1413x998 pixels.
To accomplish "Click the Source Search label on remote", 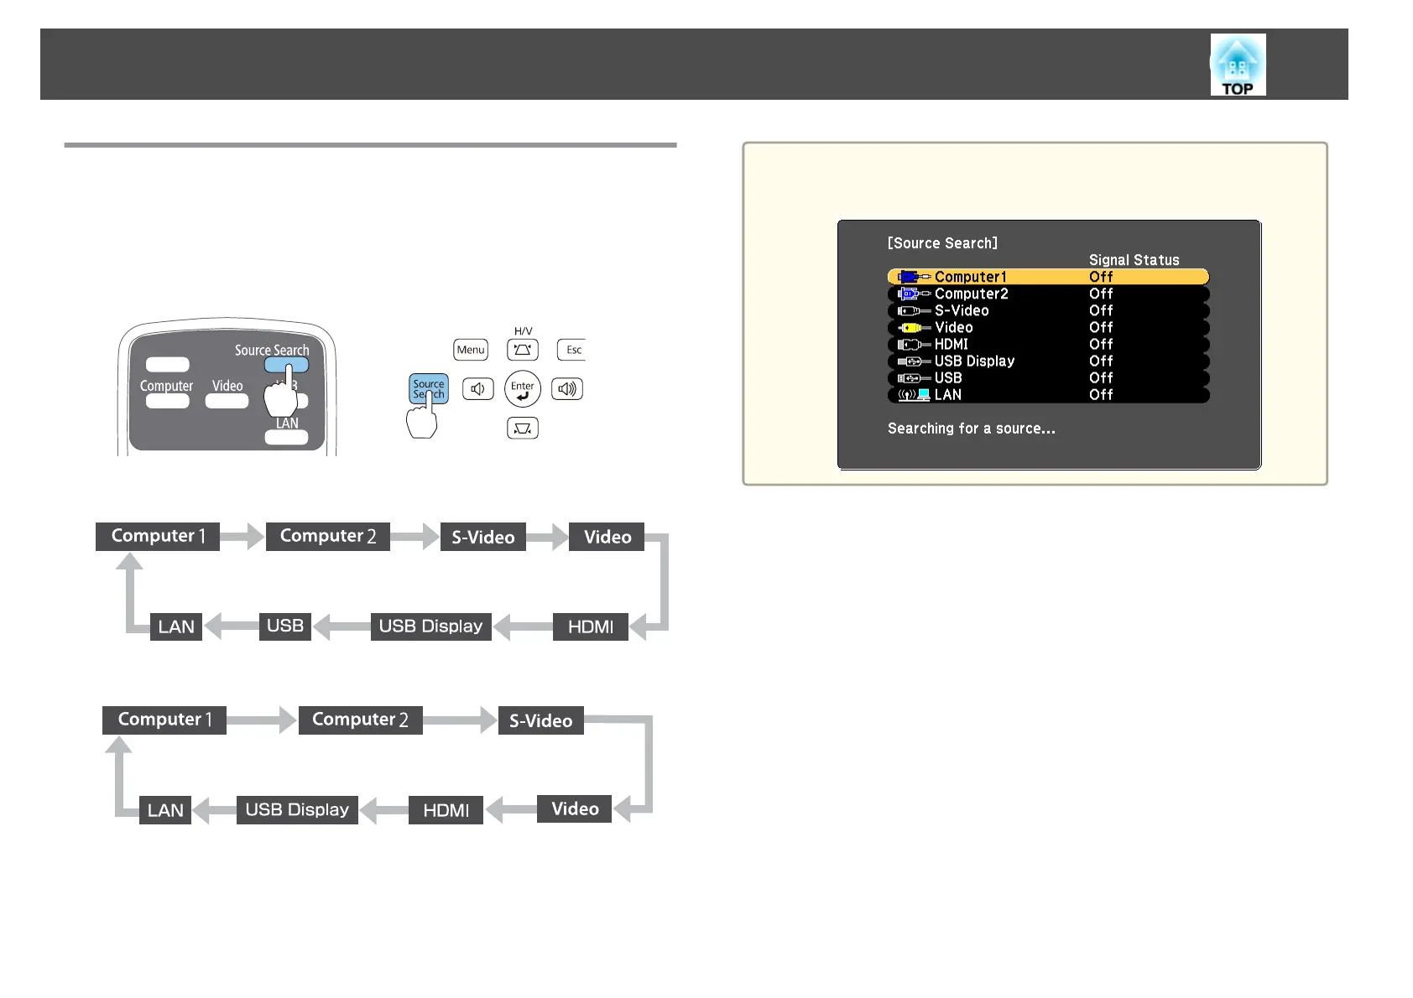I will point(272,350).
